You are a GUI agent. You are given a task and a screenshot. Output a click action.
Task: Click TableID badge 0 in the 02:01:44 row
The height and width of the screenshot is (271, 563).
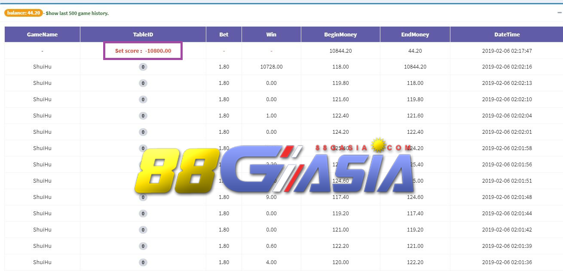pyautogui.click(x=143, y=214)
